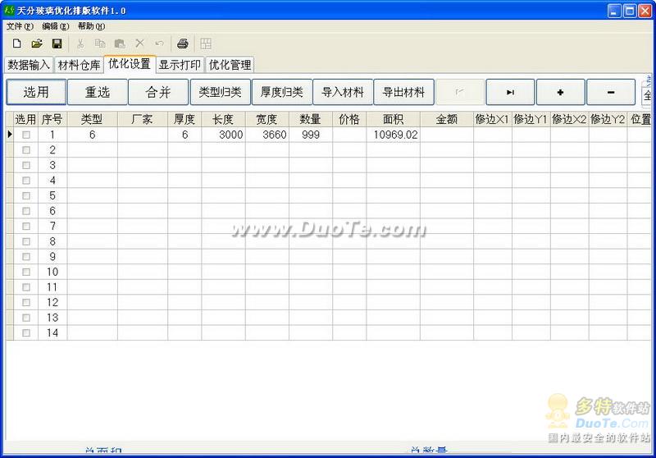The width and height of the screenshot is (656, 458).
Task: Open the 帮助(H) menu
Action: [x=91, y=26]
